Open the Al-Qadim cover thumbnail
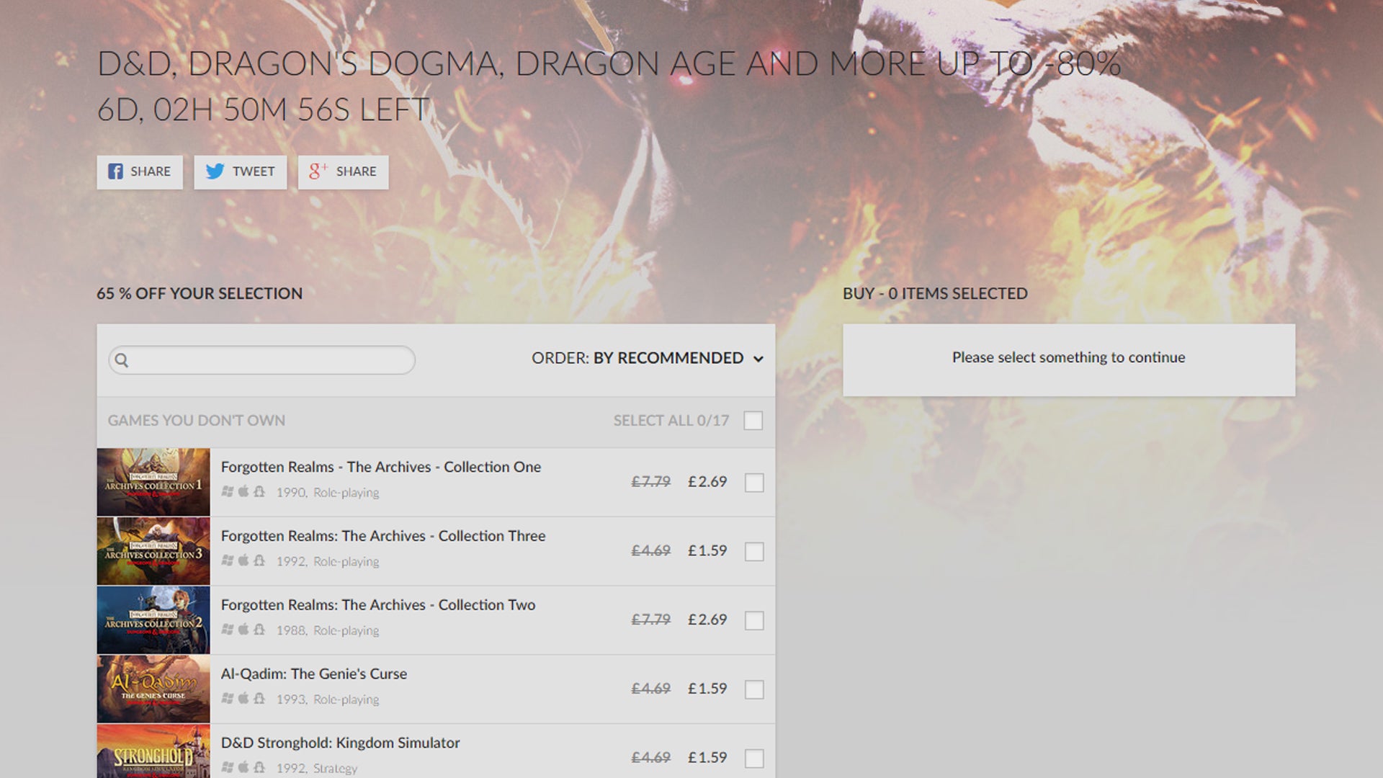The width and height of the screenshot is (1383, 778). (153, 689)
